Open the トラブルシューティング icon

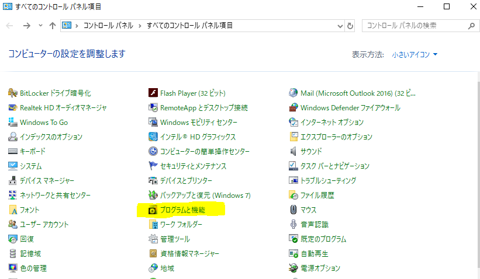tap(293, 180)
